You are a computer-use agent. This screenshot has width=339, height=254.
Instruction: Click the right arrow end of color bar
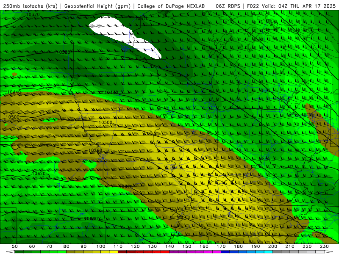pyautogui.click(x=329, y=252)
